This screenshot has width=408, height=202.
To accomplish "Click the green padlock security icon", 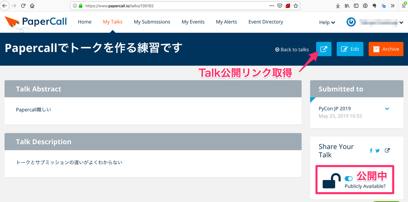I will tap(81, 6).
